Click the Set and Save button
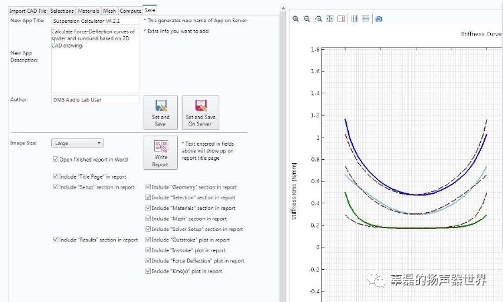 coord(160,112)
